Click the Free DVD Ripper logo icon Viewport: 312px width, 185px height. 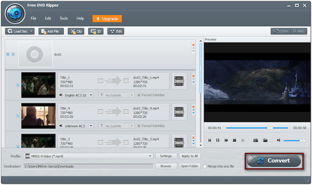pyautogui.click(x=15, y=14)
